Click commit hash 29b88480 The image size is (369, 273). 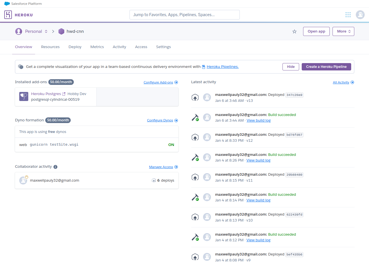[294, 175]
